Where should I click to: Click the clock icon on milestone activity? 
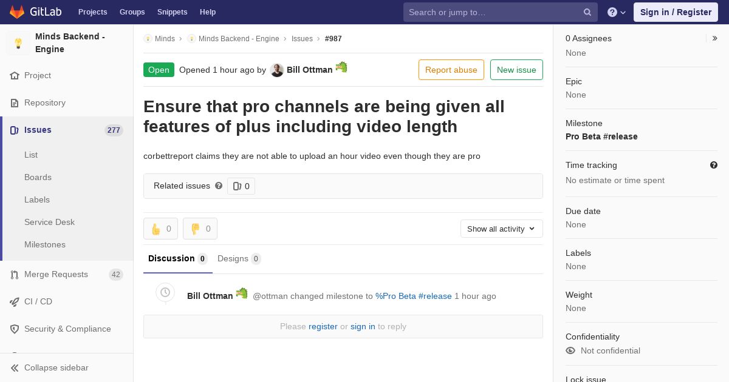coord(165,292)
